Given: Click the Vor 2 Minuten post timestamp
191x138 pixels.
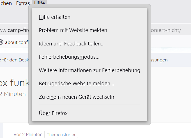Looking at the screenshot, I should pyautogui.click(x=28, y=135).
